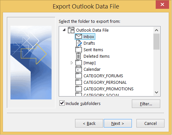Click the folder list scrollbar thumb

(x=156, y=41)
